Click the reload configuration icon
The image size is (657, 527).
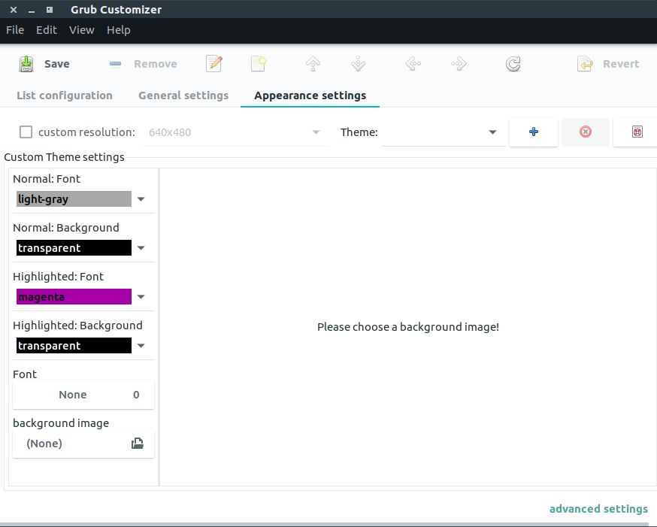pyautogui.click(x=513, y=64)
